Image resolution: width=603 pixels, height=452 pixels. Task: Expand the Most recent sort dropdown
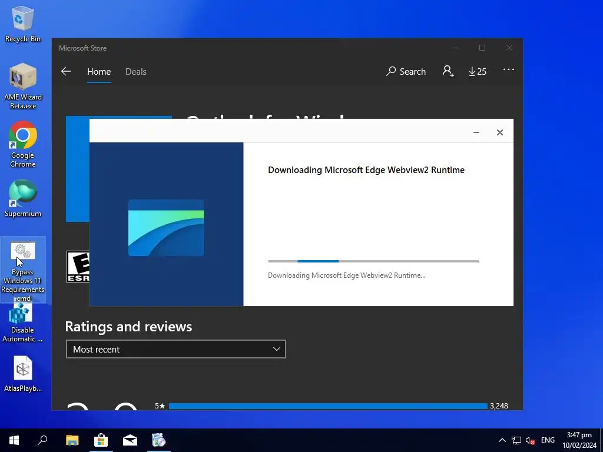(x=175, y=349)
